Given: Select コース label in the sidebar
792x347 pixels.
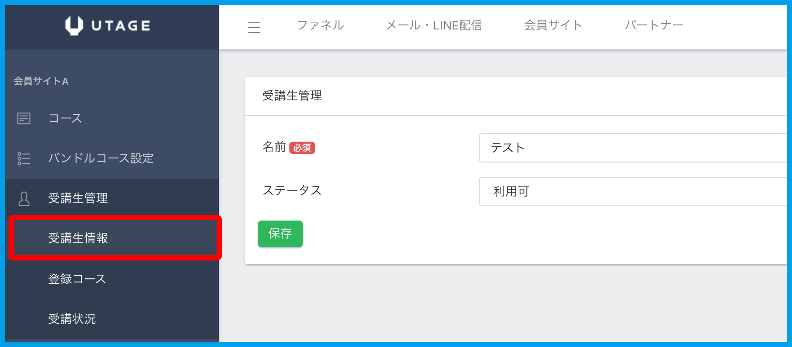Looking at the screenshot, I should [65, 118].
